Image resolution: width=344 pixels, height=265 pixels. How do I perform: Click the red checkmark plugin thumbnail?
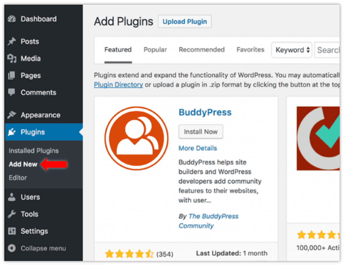(x=318, y=139)
